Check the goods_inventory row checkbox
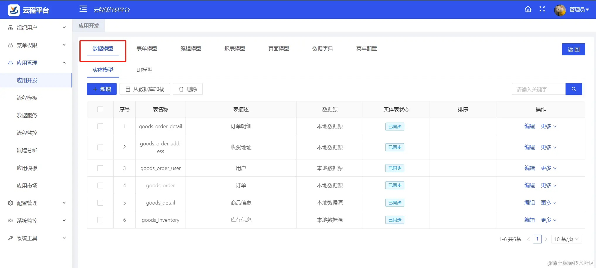The height and width of the screenshot is (268, 596). (x=100, y=220)
